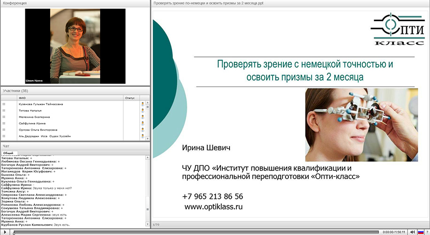This screenshot has width=430, height=235.
Task: Select participant row Кузенова Гульжан Тайжасовна
Action: [73, 104]
